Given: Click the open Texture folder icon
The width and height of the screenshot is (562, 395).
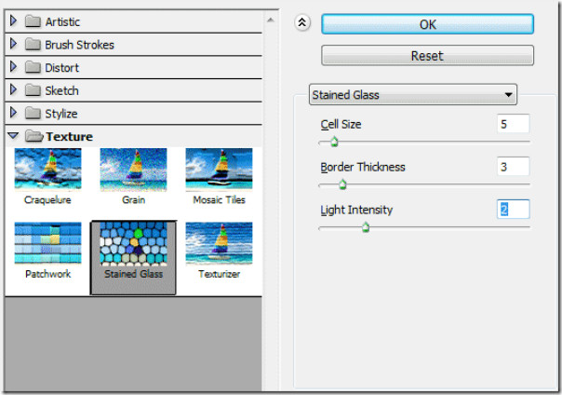Looking at the screenshot, I should point(34,136).
